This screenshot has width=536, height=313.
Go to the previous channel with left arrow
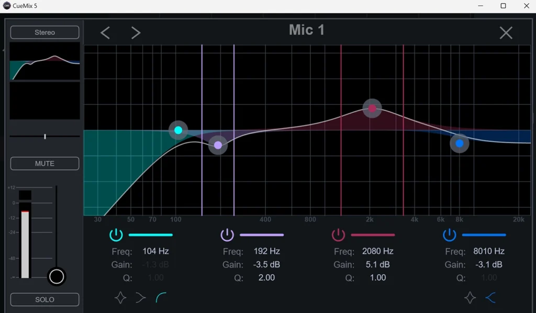105,33
